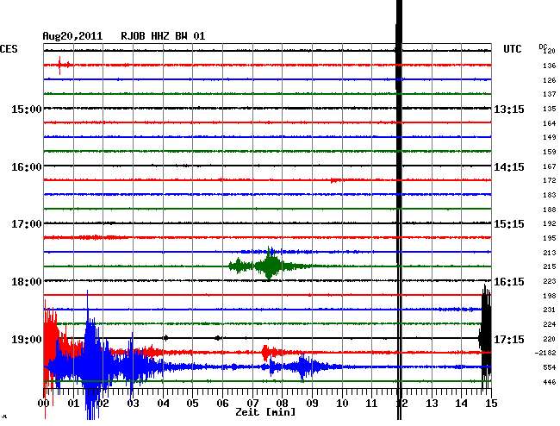Click the 15:15 UTC time label

[509, 224]
